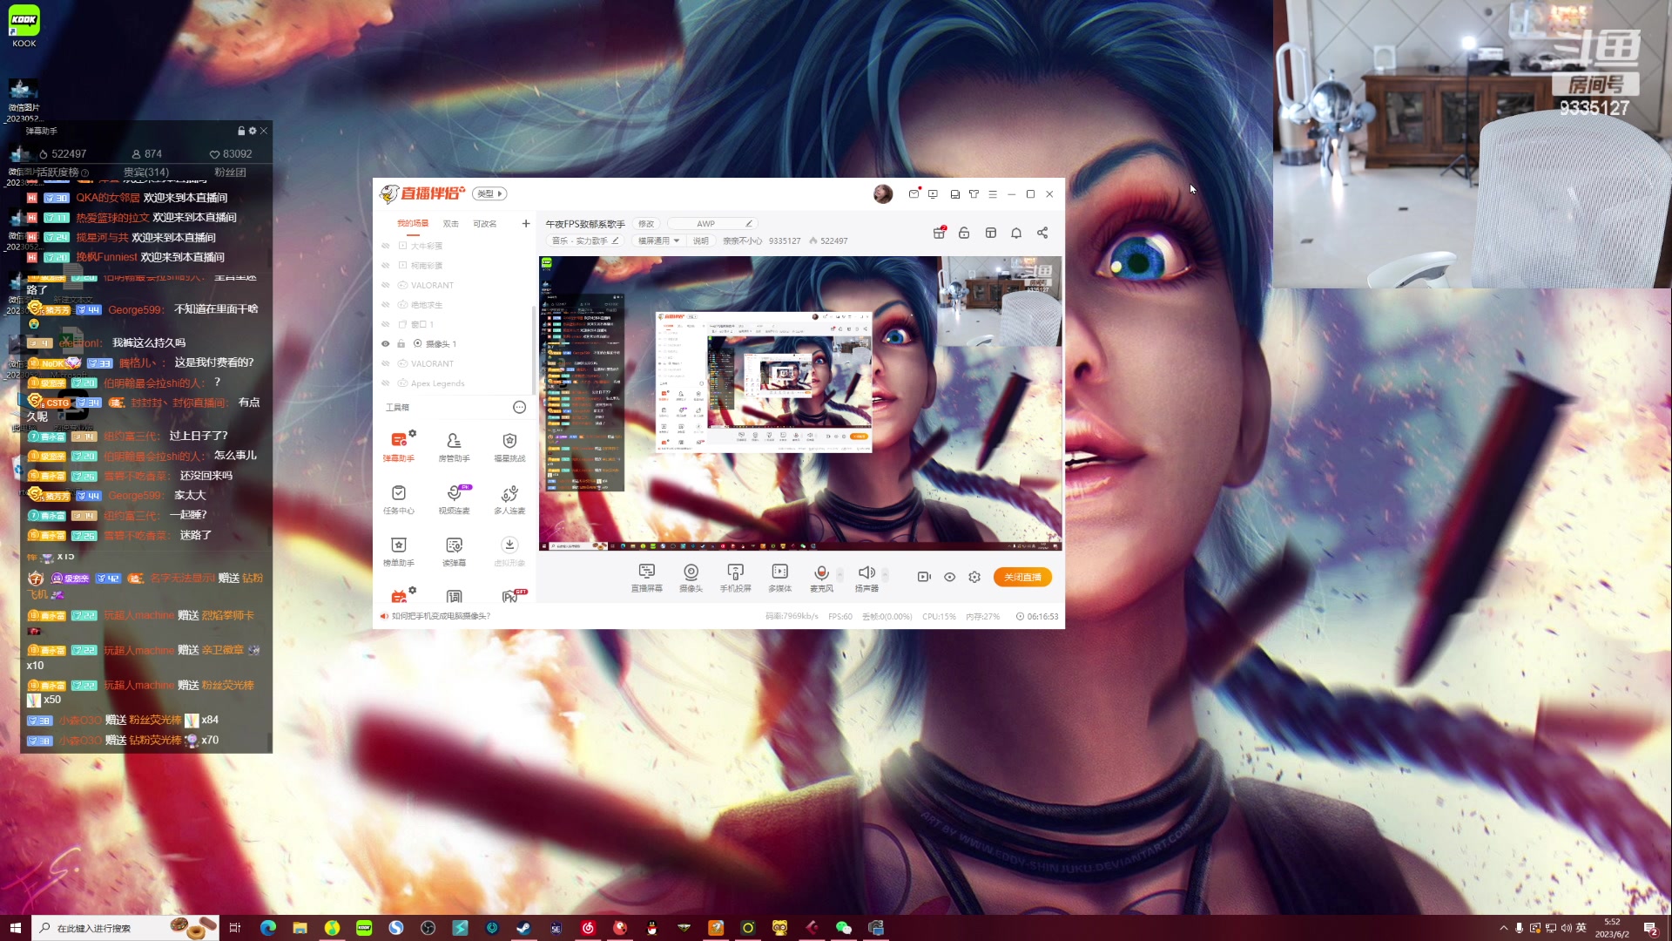Image resolution: width=1672 pixels, height=941 pixels.
Task: Click the skin shirt icon in title bar
Action: pyautogui.click(x=974, y=194)
